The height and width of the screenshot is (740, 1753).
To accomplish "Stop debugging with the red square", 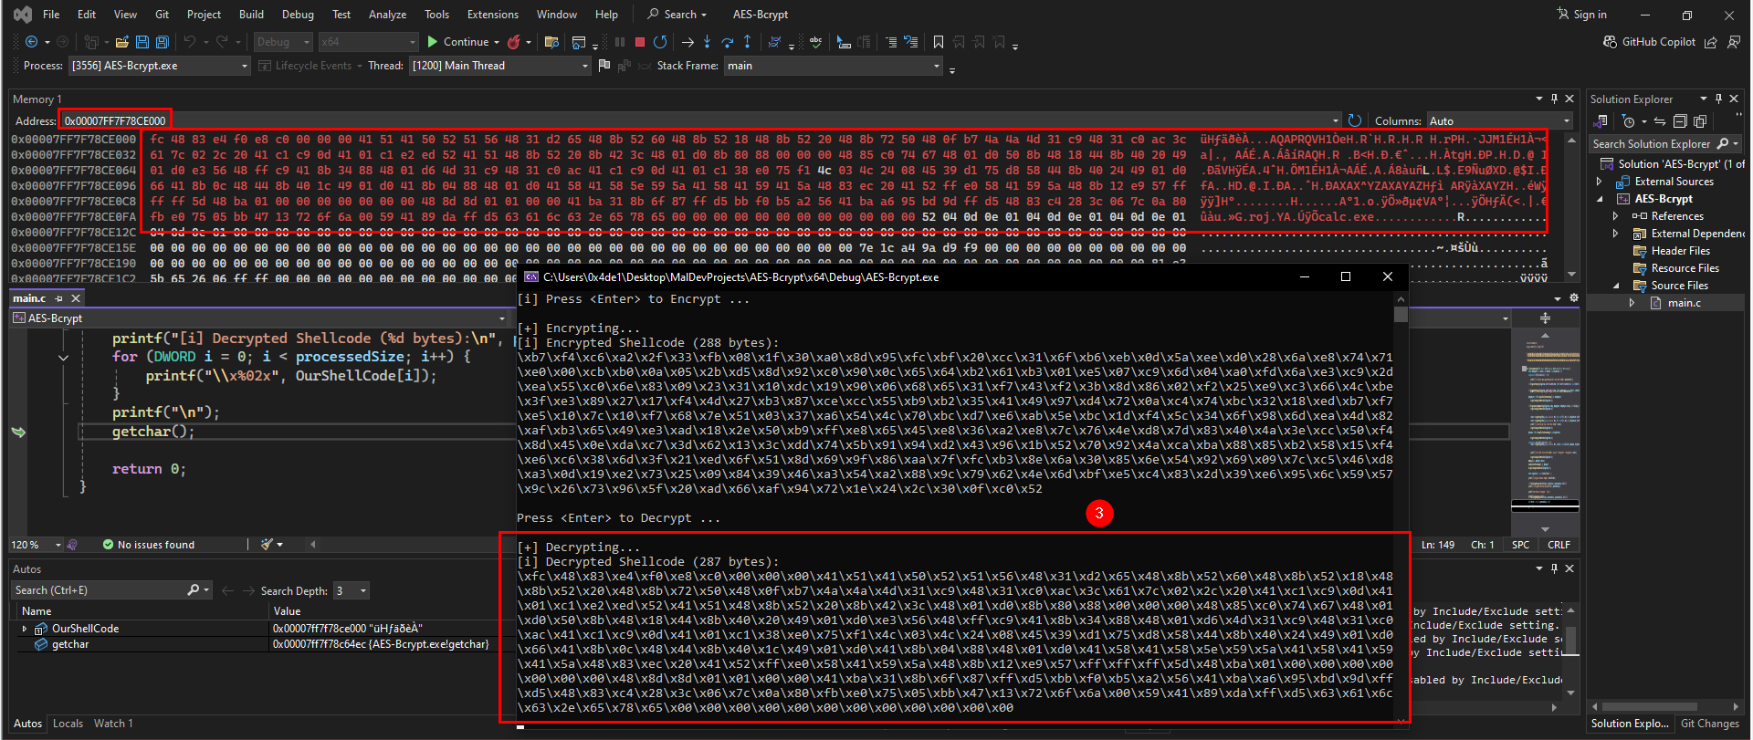I will tap(640, 42).
